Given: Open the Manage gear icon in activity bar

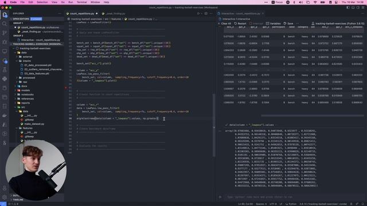Looking at the screenshot, I should click(5, 197).
